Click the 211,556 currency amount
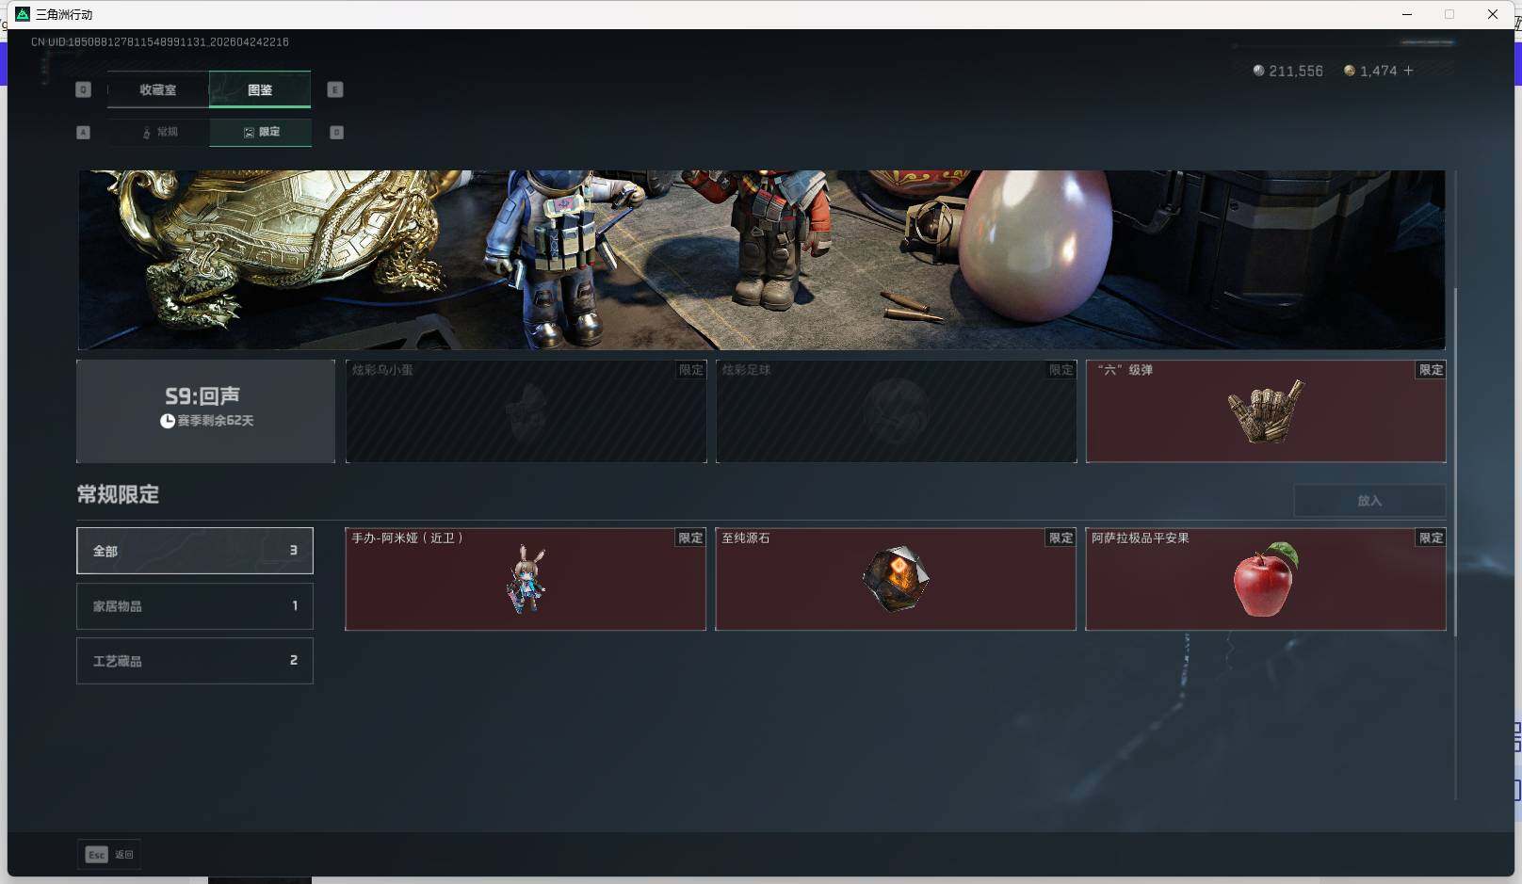 [1296, 71]
